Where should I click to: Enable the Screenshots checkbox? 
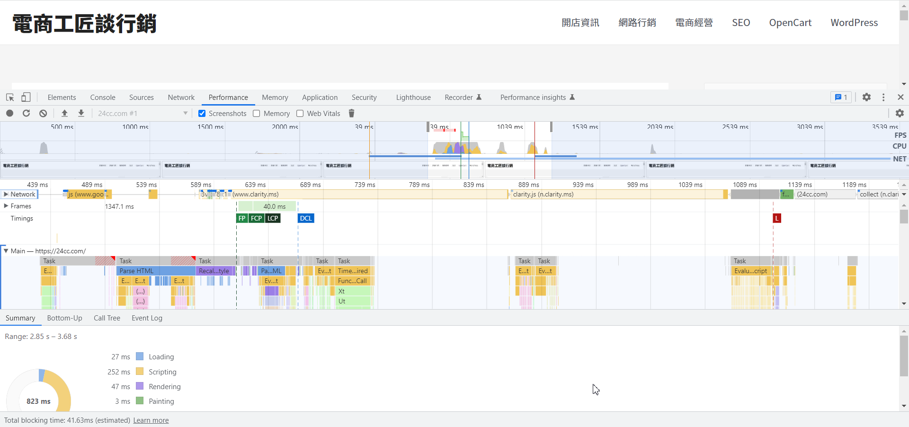click(202, 114)
